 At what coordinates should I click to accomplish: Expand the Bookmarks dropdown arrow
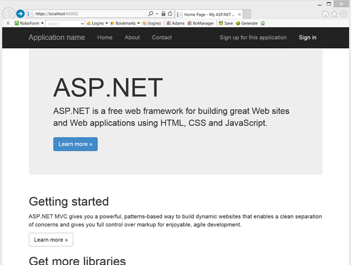138,23
